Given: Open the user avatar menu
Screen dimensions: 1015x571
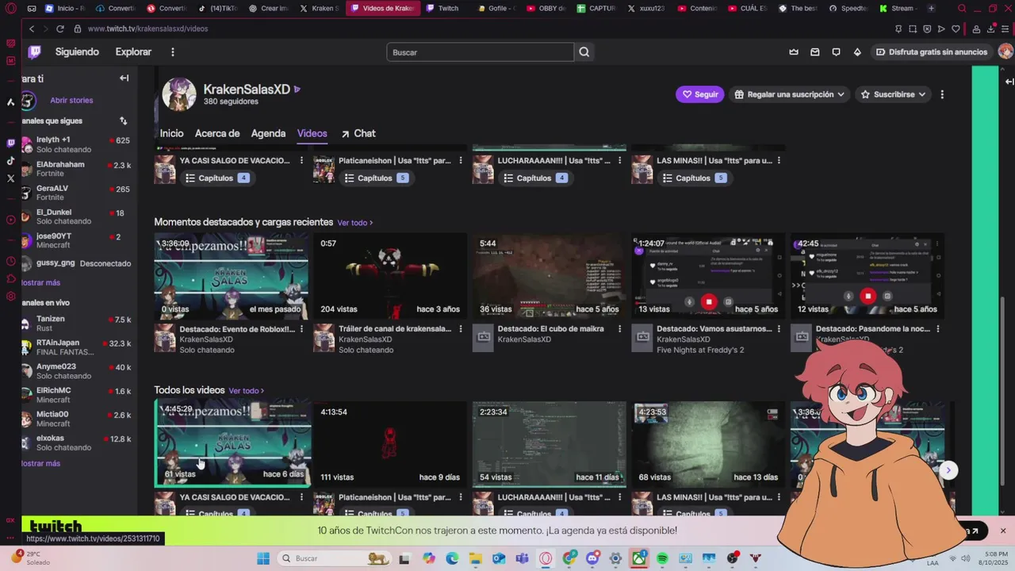Looking at the screenshot, I should point(1005,52).
